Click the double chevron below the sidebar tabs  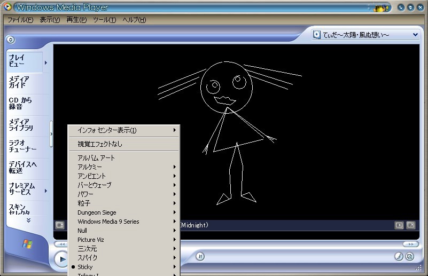click(x=28, y=220)
